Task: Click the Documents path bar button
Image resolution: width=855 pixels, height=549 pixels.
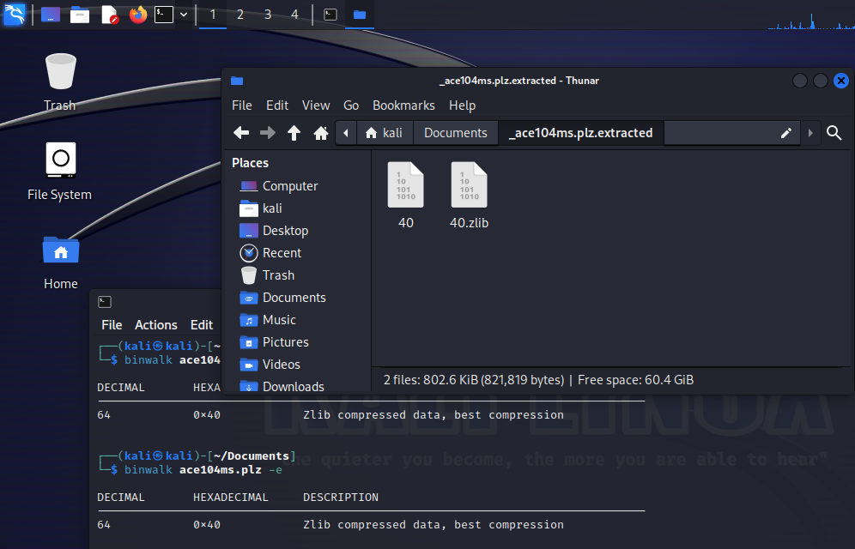Action: pyautogui.click(x=456, y=133)
